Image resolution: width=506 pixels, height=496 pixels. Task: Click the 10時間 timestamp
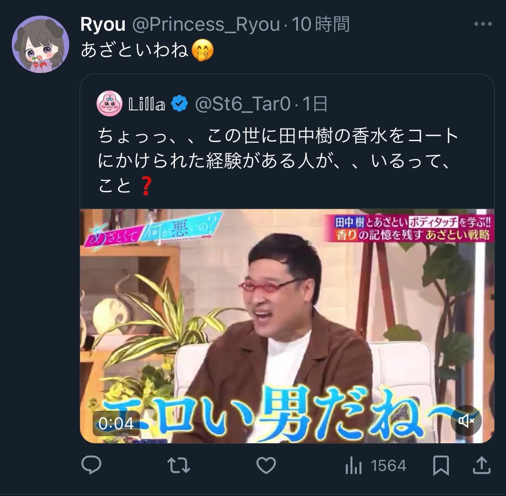click(321, 24)
